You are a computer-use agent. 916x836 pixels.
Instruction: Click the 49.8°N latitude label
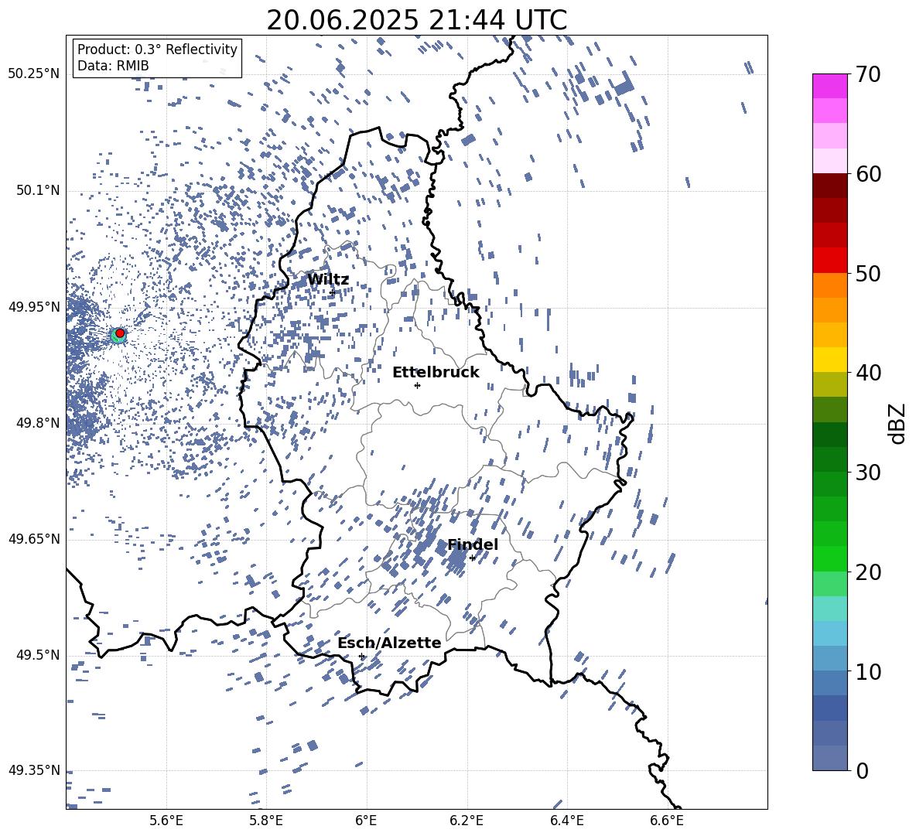(38, 423)
